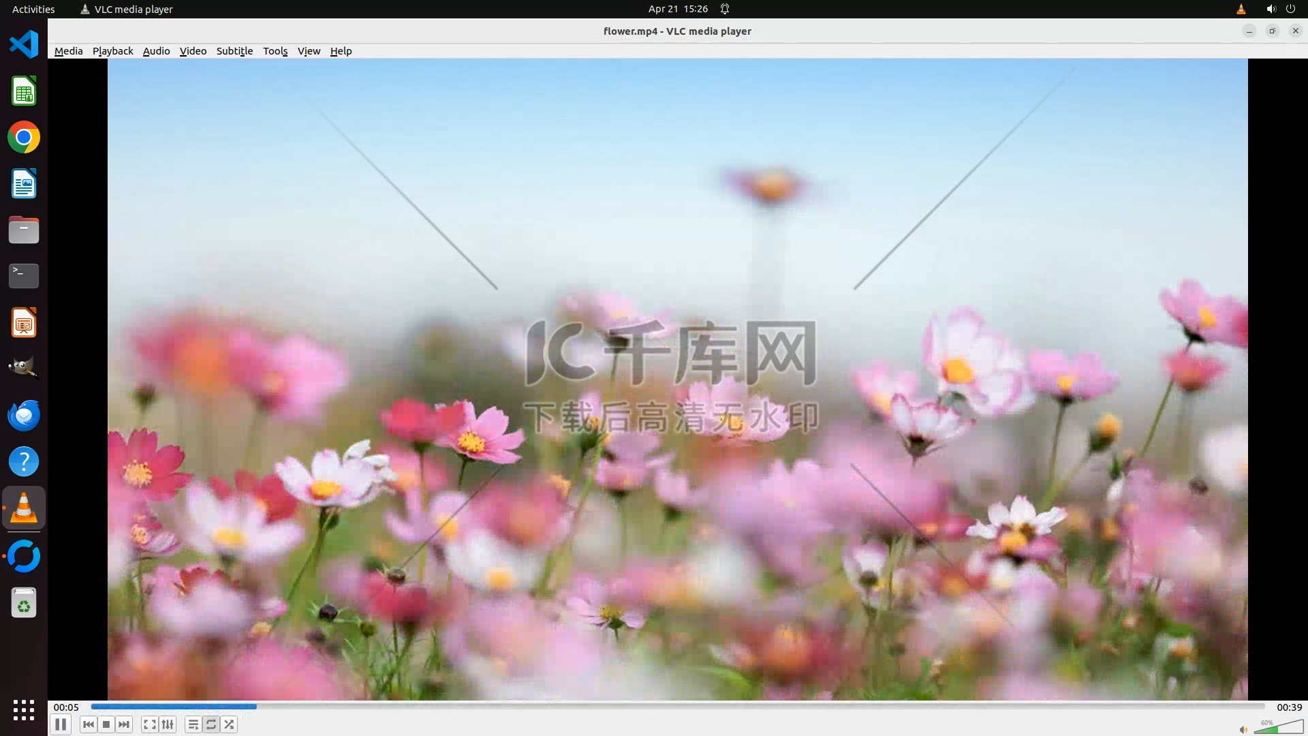Toggle fullscreen video mode
Image resolution: width=1308 pixels, height=736 pixels.
(x=150, y=724)
